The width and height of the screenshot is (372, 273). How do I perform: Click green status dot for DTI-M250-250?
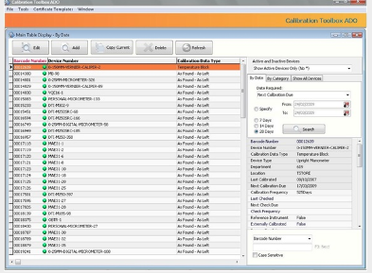click(x=44, y=137)
